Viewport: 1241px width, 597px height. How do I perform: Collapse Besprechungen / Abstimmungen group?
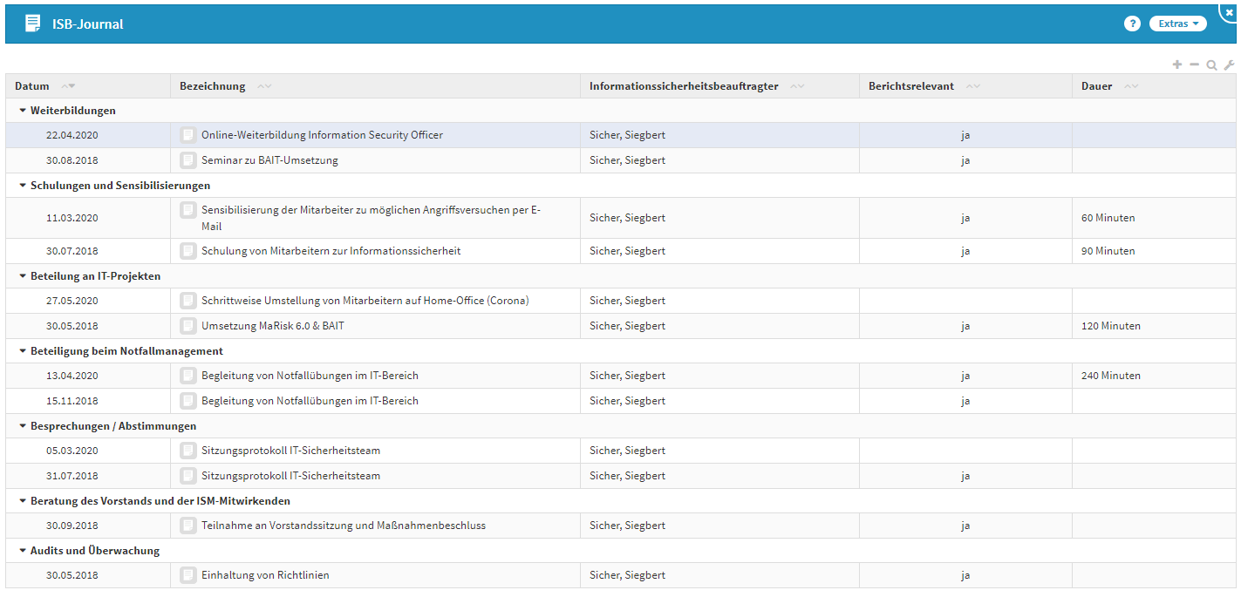[x=23, y=426]
